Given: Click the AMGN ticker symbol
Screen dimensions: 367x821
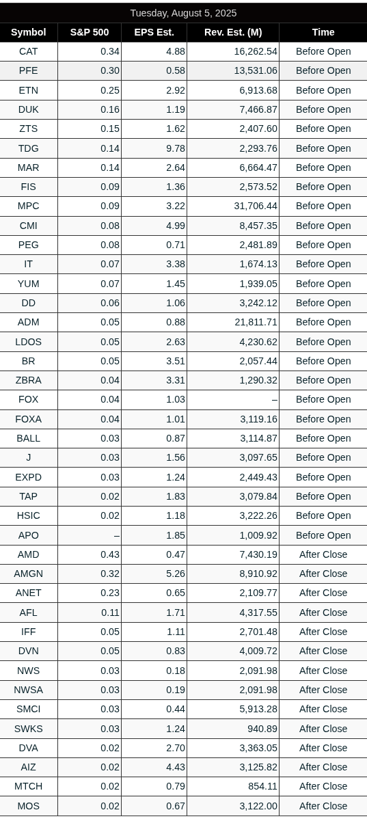Looking at the screenshot, I should 29,574.
